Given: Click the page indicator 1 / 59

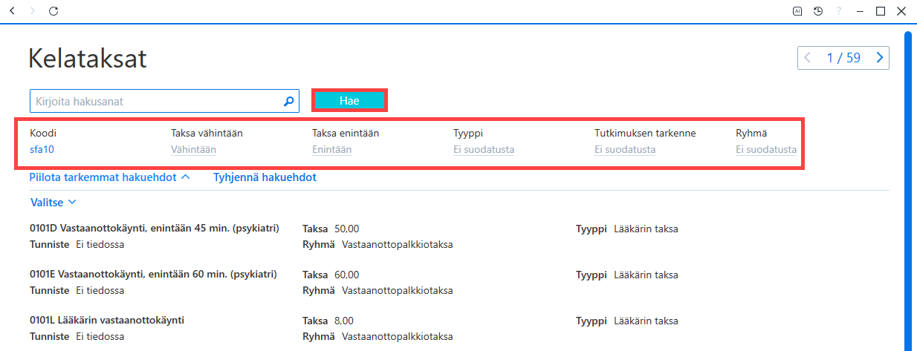Looking at the screenshot, I should tap(843, 58).
